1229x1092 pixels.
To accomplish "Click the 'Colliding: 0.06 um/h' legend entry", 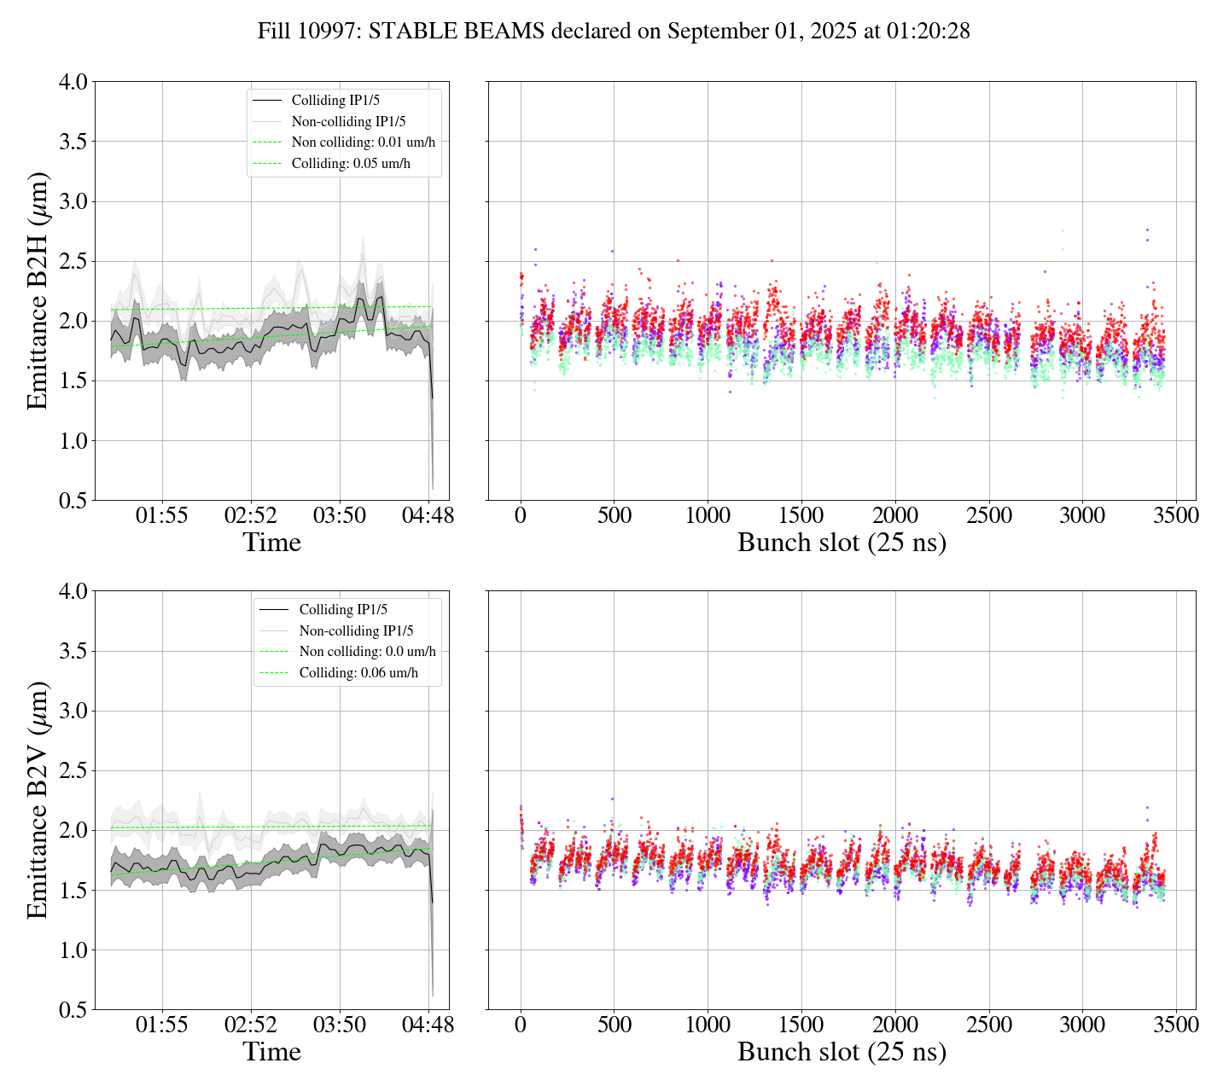I will (x=358, y=673).
